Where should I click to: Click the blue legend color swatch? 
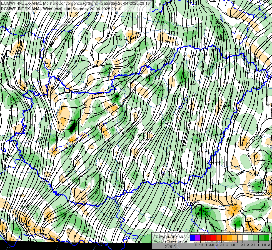pyautogui.click(x=193, y=238)
